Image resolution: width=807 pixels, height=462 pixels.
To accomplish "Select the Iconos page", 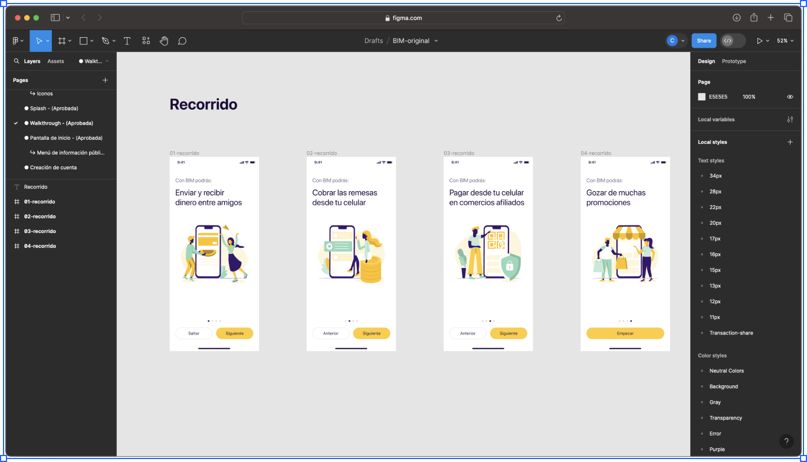I will 45,94.
